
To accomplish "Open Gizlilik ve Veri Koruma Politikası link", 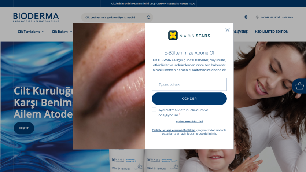I will point(174,130).
